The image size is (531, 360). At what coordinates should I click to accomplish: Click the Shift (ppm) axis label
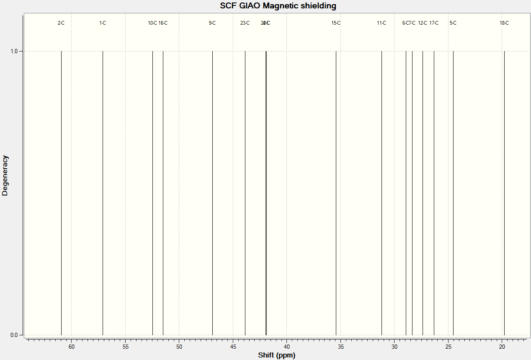coord(276,355)
